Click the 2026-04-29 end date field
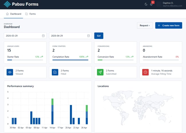This screenshot has width=186, height=133. pyautogui.click(x=68, y=36)
